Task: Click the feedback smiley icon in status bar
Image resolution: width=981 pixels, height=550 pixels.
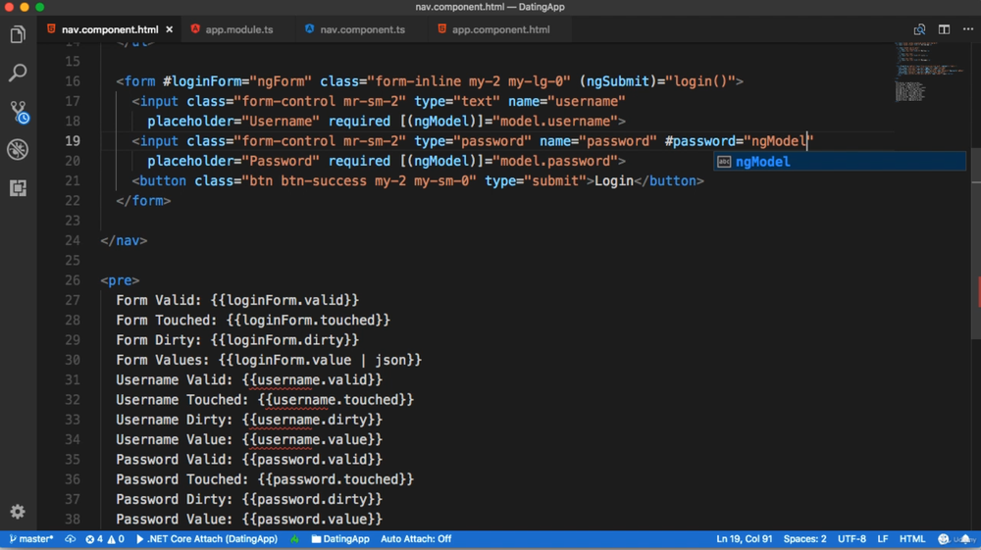Action: click(943, 539)
